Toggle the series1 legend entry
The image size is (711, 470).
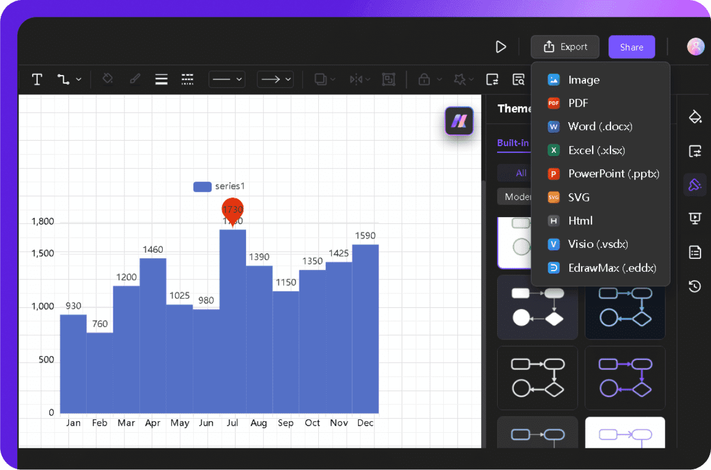(219, 186)
